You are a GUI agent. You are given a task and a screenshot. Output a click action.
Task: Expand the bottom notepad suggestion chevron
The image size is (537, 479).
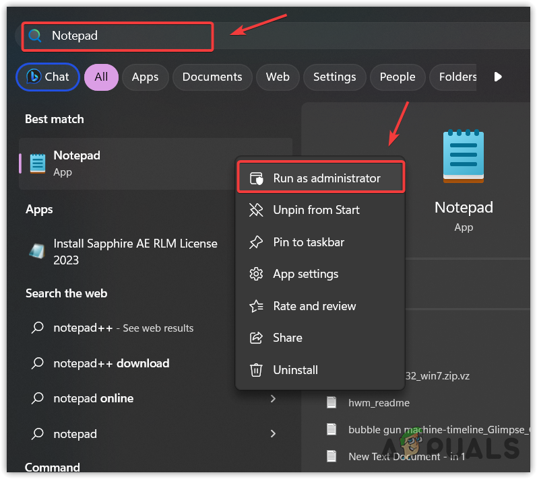pyautogui.click(x=273, y=434)
